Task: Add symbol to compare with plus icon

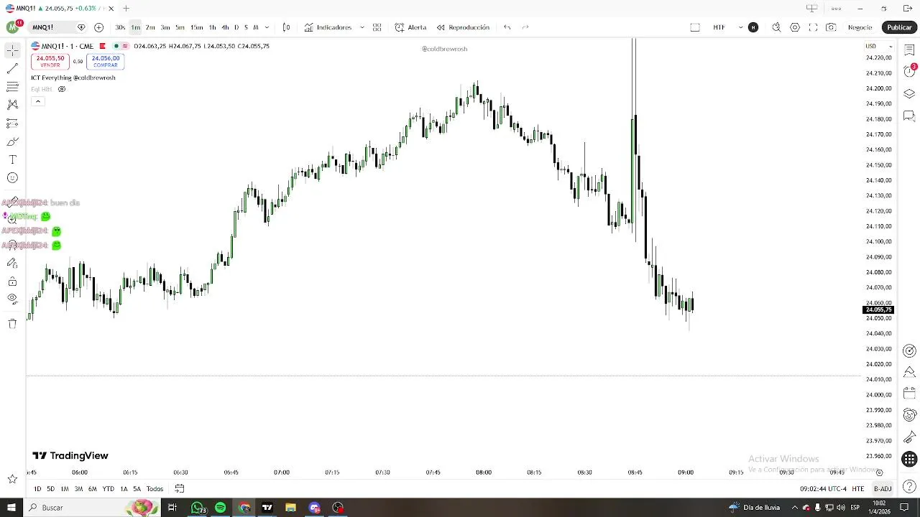Action: pos(98,27)
